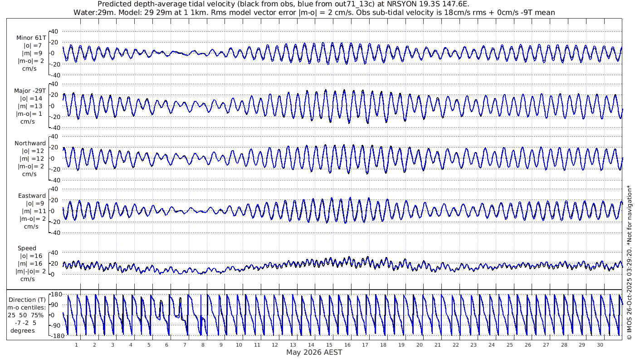Select the "Northward" panel label
This screenshot has height=362, width=635.
point(30,143)
